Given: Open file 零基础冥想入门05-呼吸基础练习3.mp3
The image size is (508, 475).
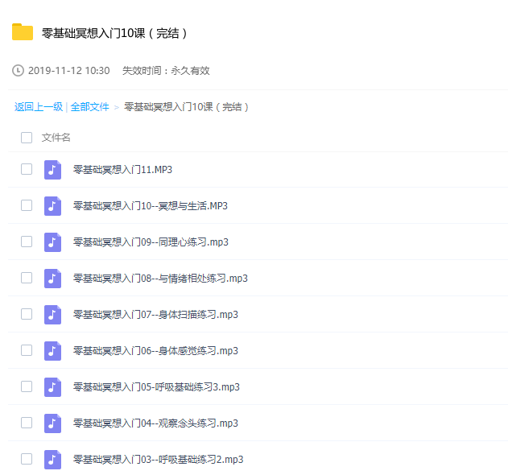Looking at the screenshot, I should pos(156,387).
